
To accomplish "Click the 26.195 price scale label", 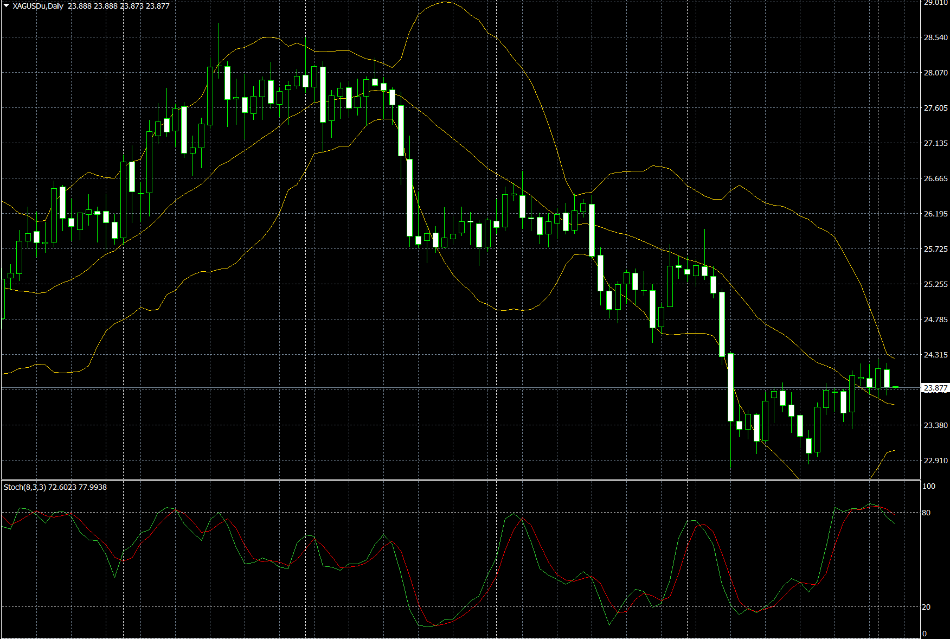I will click(x=936, y=214).
